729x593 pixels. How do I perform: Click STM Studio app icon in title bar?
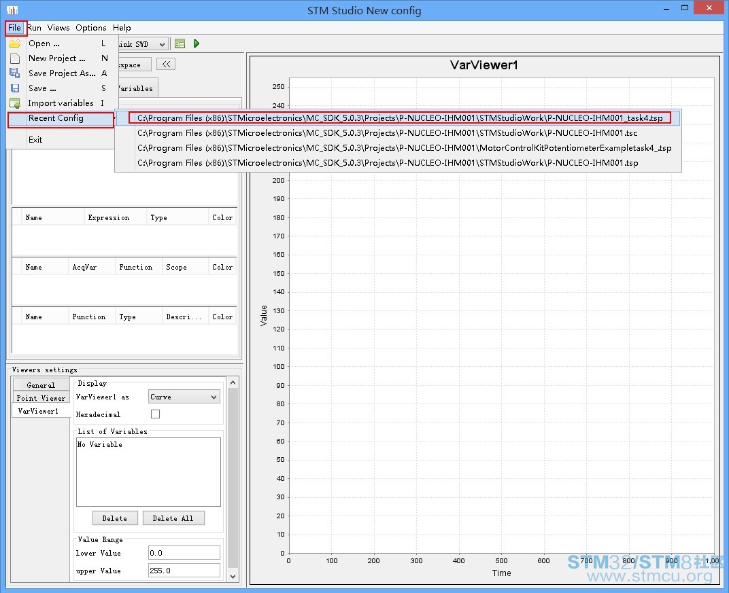coord(12,10)
